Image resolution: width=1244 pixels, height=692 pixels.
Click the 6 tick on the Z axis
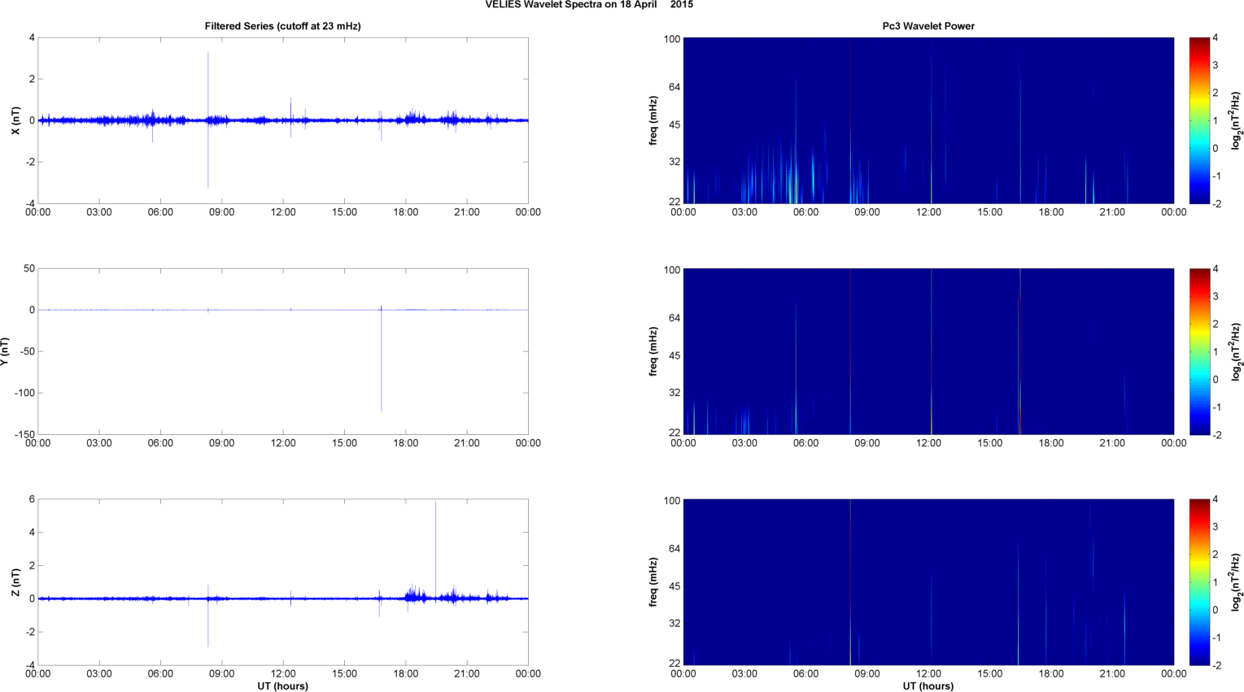point(32,499)
